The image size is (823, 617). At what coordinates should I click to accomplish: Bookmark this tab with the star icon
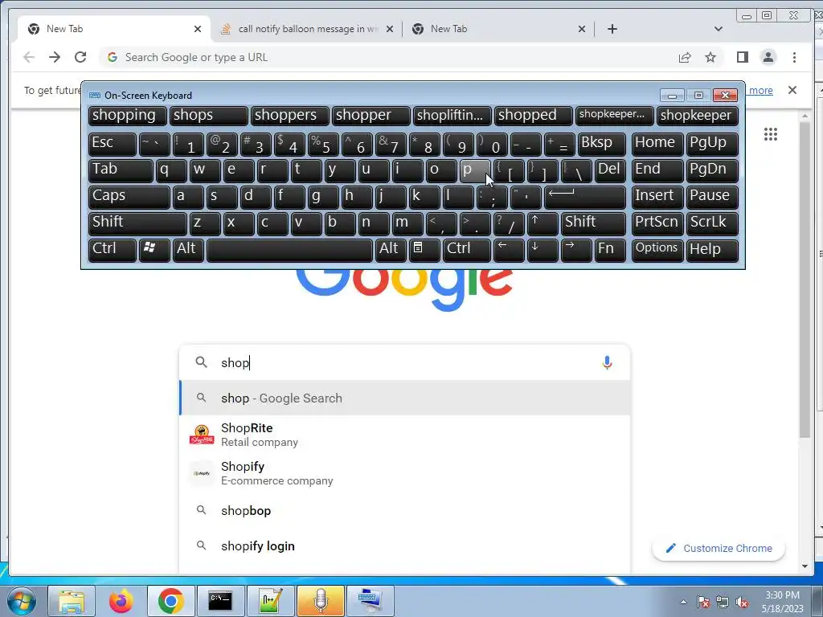pyautogui.click(x=710, y=57)
